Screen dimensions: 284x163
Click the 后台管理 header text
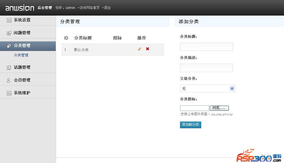[45, 8]
